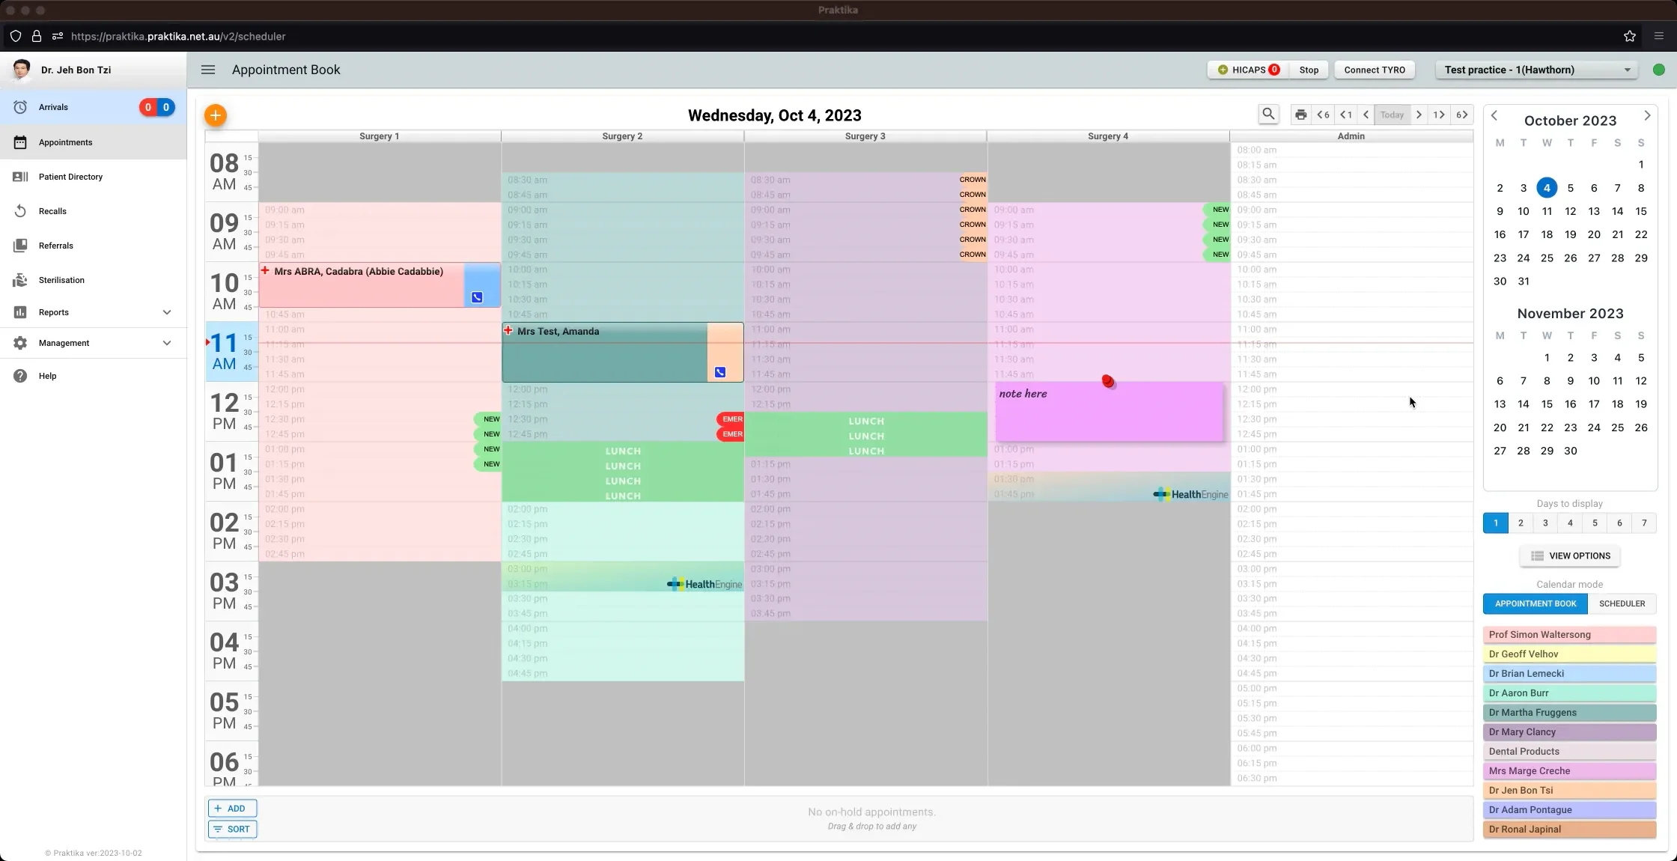
Task: Expand the Management menu chevron
Action: [167, 343]
